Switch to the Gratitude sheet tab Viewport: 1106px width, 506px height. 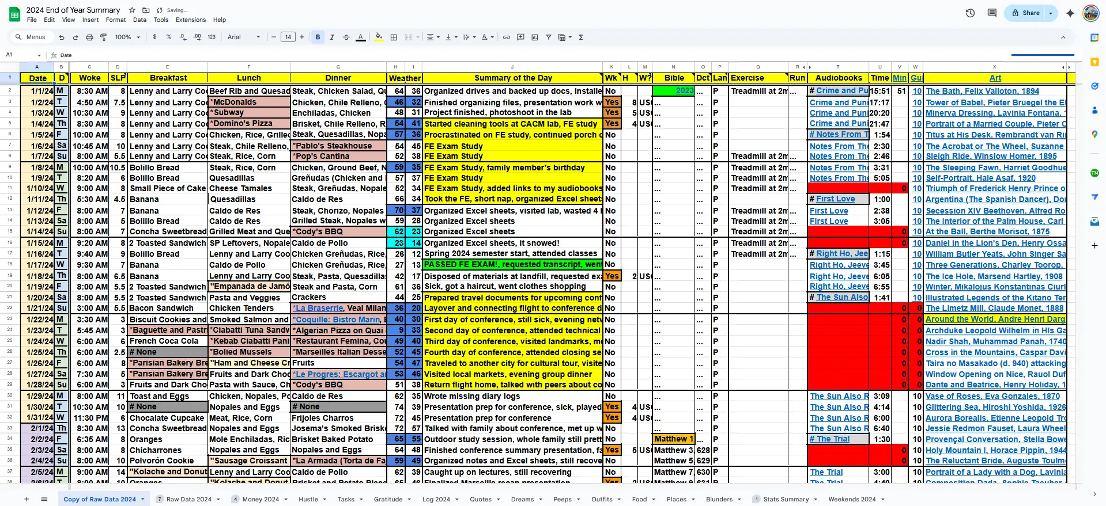tap(388, 499)
